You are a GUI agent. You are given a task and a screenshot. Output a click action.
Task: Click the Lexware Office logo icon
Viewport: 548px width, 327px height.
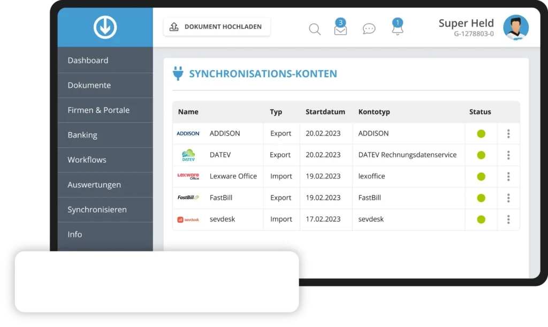tap(188, 176)
